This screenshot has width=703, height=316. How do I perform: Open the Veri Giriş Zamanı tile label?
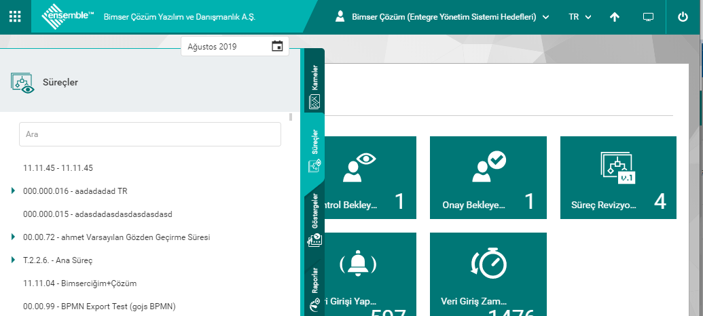(474, 301)
